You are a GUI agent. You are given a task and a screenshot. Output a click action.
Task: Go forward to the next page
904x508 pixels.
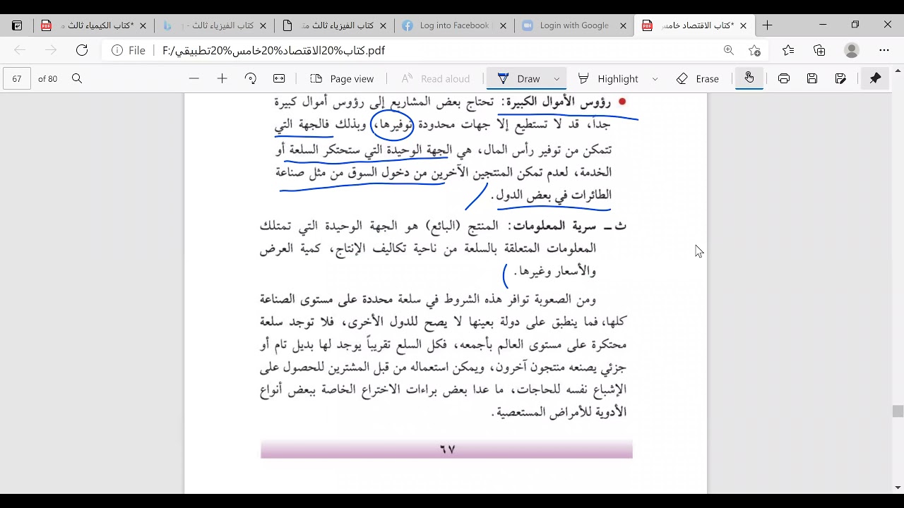pos(51,50)
